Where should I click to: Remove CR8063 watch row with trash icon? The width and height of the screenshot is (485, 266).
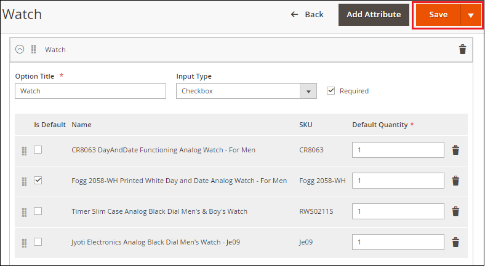coord(455,150)
